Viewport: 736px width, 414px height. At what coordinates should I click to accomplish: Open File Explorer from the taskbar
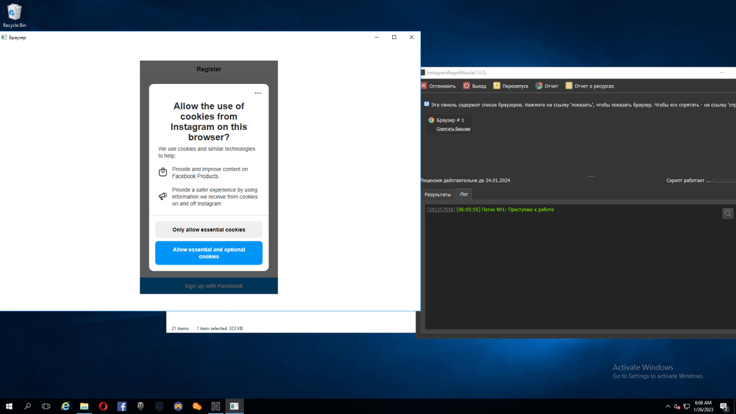tap(84, 406)
